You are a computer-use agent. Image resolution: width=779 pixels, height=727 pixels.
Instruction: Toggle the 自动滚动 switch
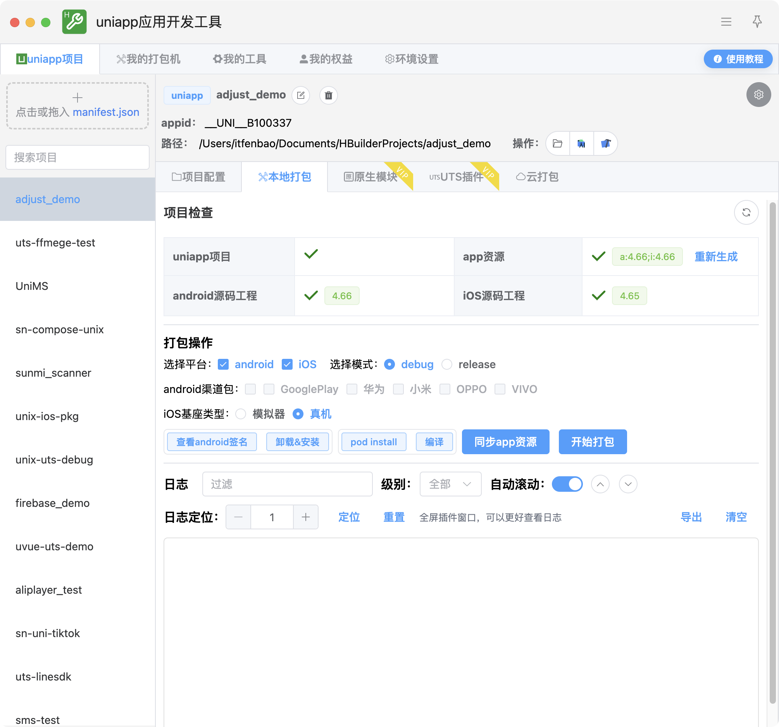click(567, 484)
